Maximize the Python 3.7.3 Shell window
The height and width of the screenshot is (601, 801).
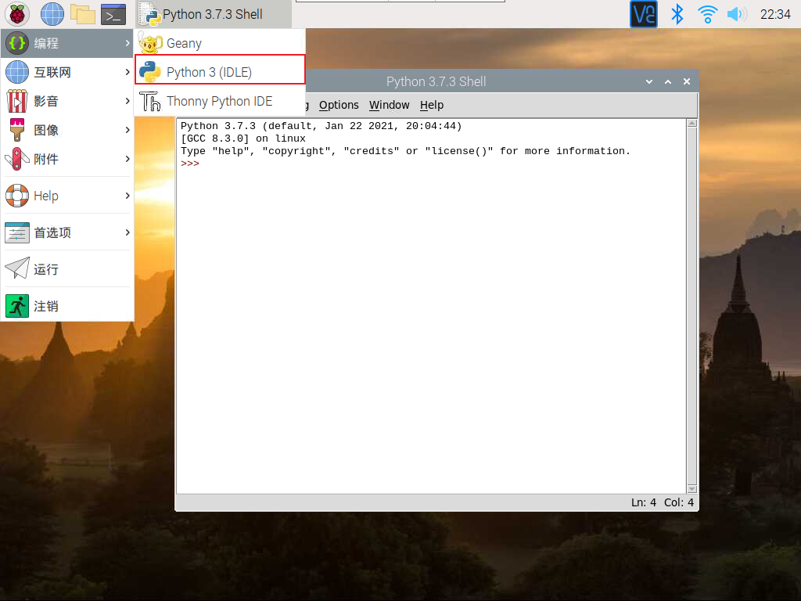pyautogui.click(x=668, y=81)
